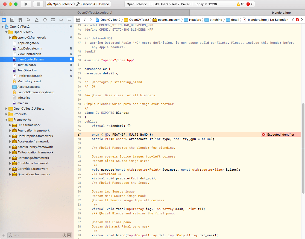Click detail folder in jump bar
The width and height of the screenshot is (305, 239).
pyautogui.click(x=232, y=20)
